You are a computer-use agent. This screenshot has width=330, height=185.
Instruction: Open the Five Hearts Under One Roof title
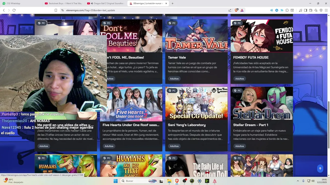click(131, 125)
